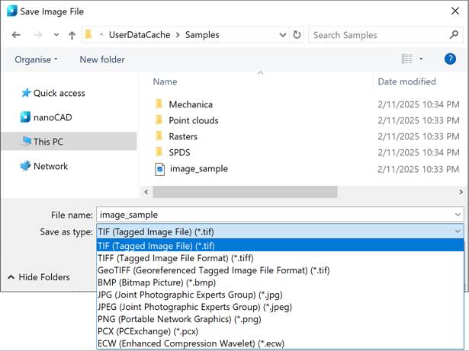Click the Mechanica date 2/11/2025 10:34 PM
The width and height of the screenshot is (469, 351).
pyautogui.click(x=418, y=104)
